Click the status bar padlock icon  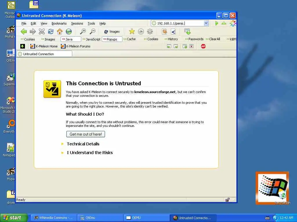point(227,200)
